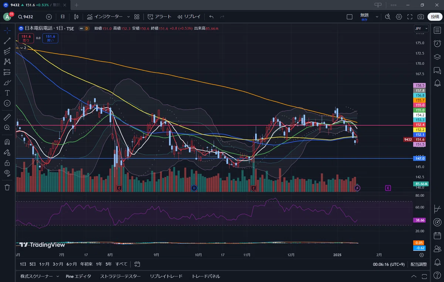Image resolution: width=444 pixels, height=282 pixels.
Task: Open the watchlist panel in right sidebar
Action: coord(437,30)
